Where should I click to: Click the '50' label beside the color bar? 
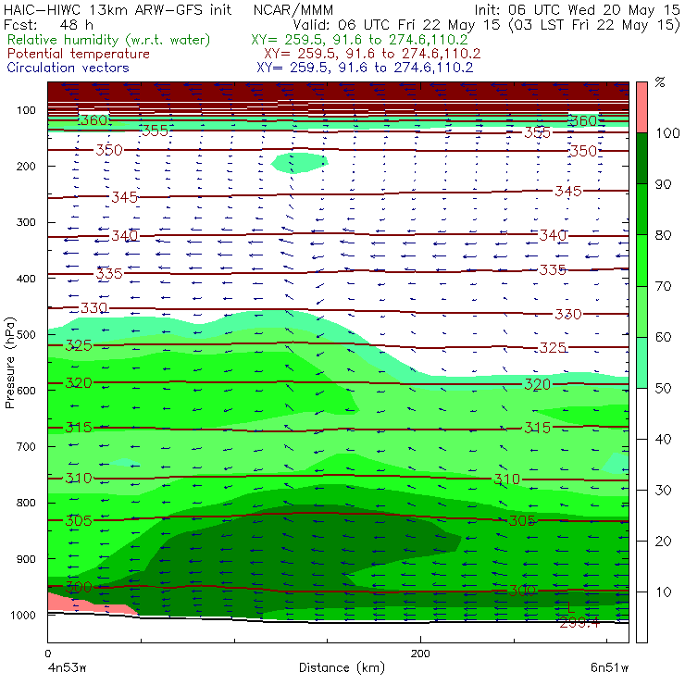coord(663,389)
